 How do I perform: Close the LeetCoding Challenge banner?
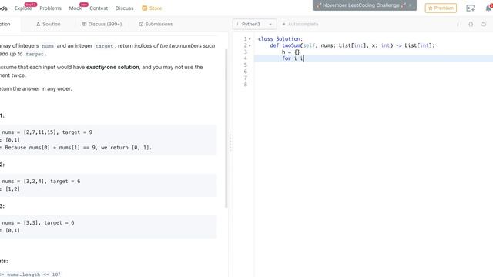point(411,5)
